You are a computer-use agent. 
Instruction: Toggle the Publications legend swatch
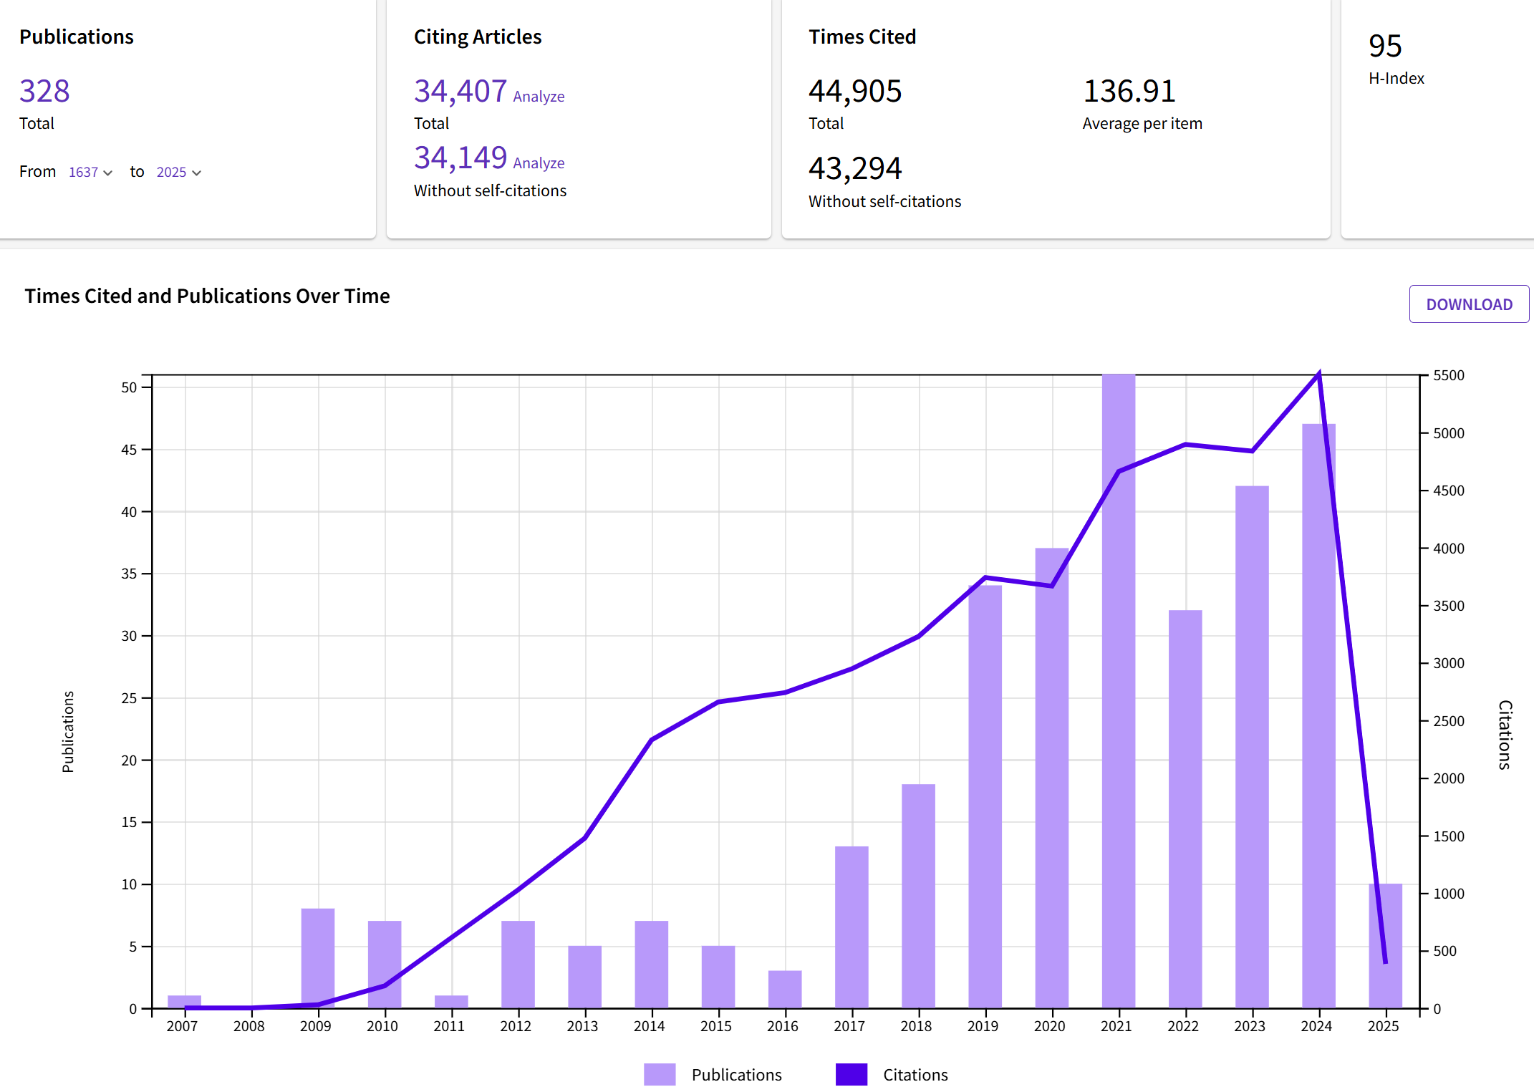pos(660,1074)
